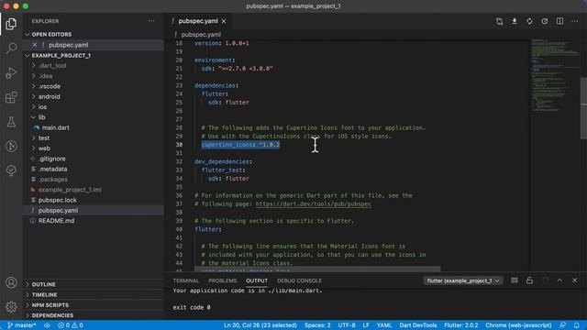587x330 pixels.
Task: Open the Git graph activity icon
Action: [x=11, y=146]
